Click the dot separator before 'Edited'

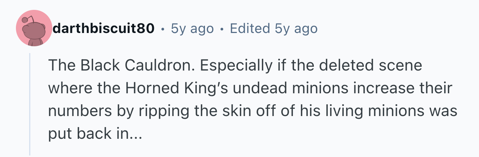222,29
